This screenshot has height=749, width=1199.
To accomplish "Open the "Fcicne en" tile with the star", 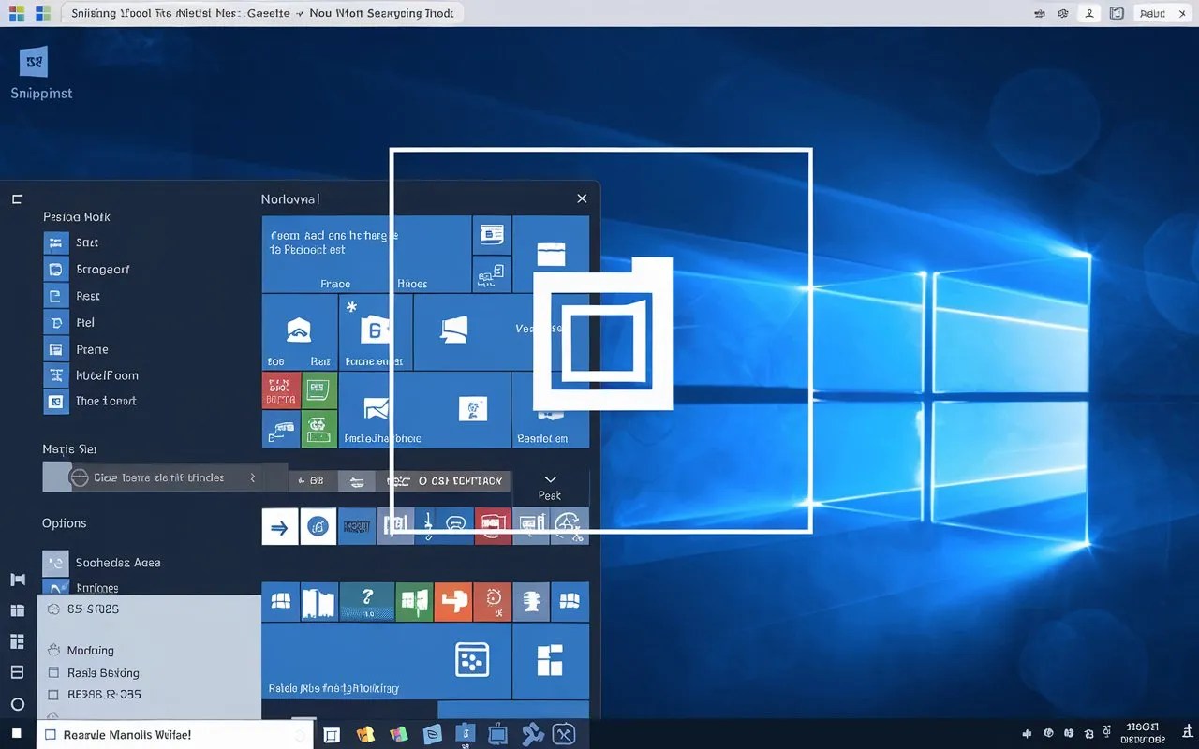I will (375, 332).
